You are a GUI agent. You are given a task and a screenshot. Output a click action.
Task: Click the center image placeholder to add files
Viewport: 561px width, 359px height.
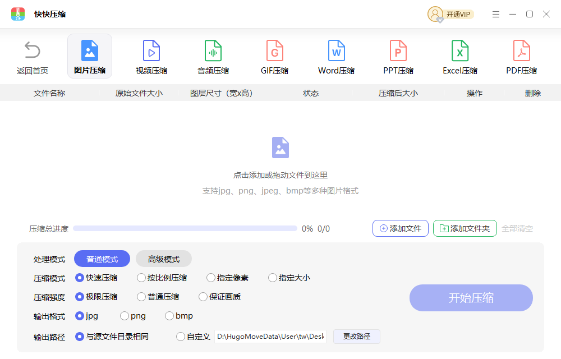coord(280,148)
